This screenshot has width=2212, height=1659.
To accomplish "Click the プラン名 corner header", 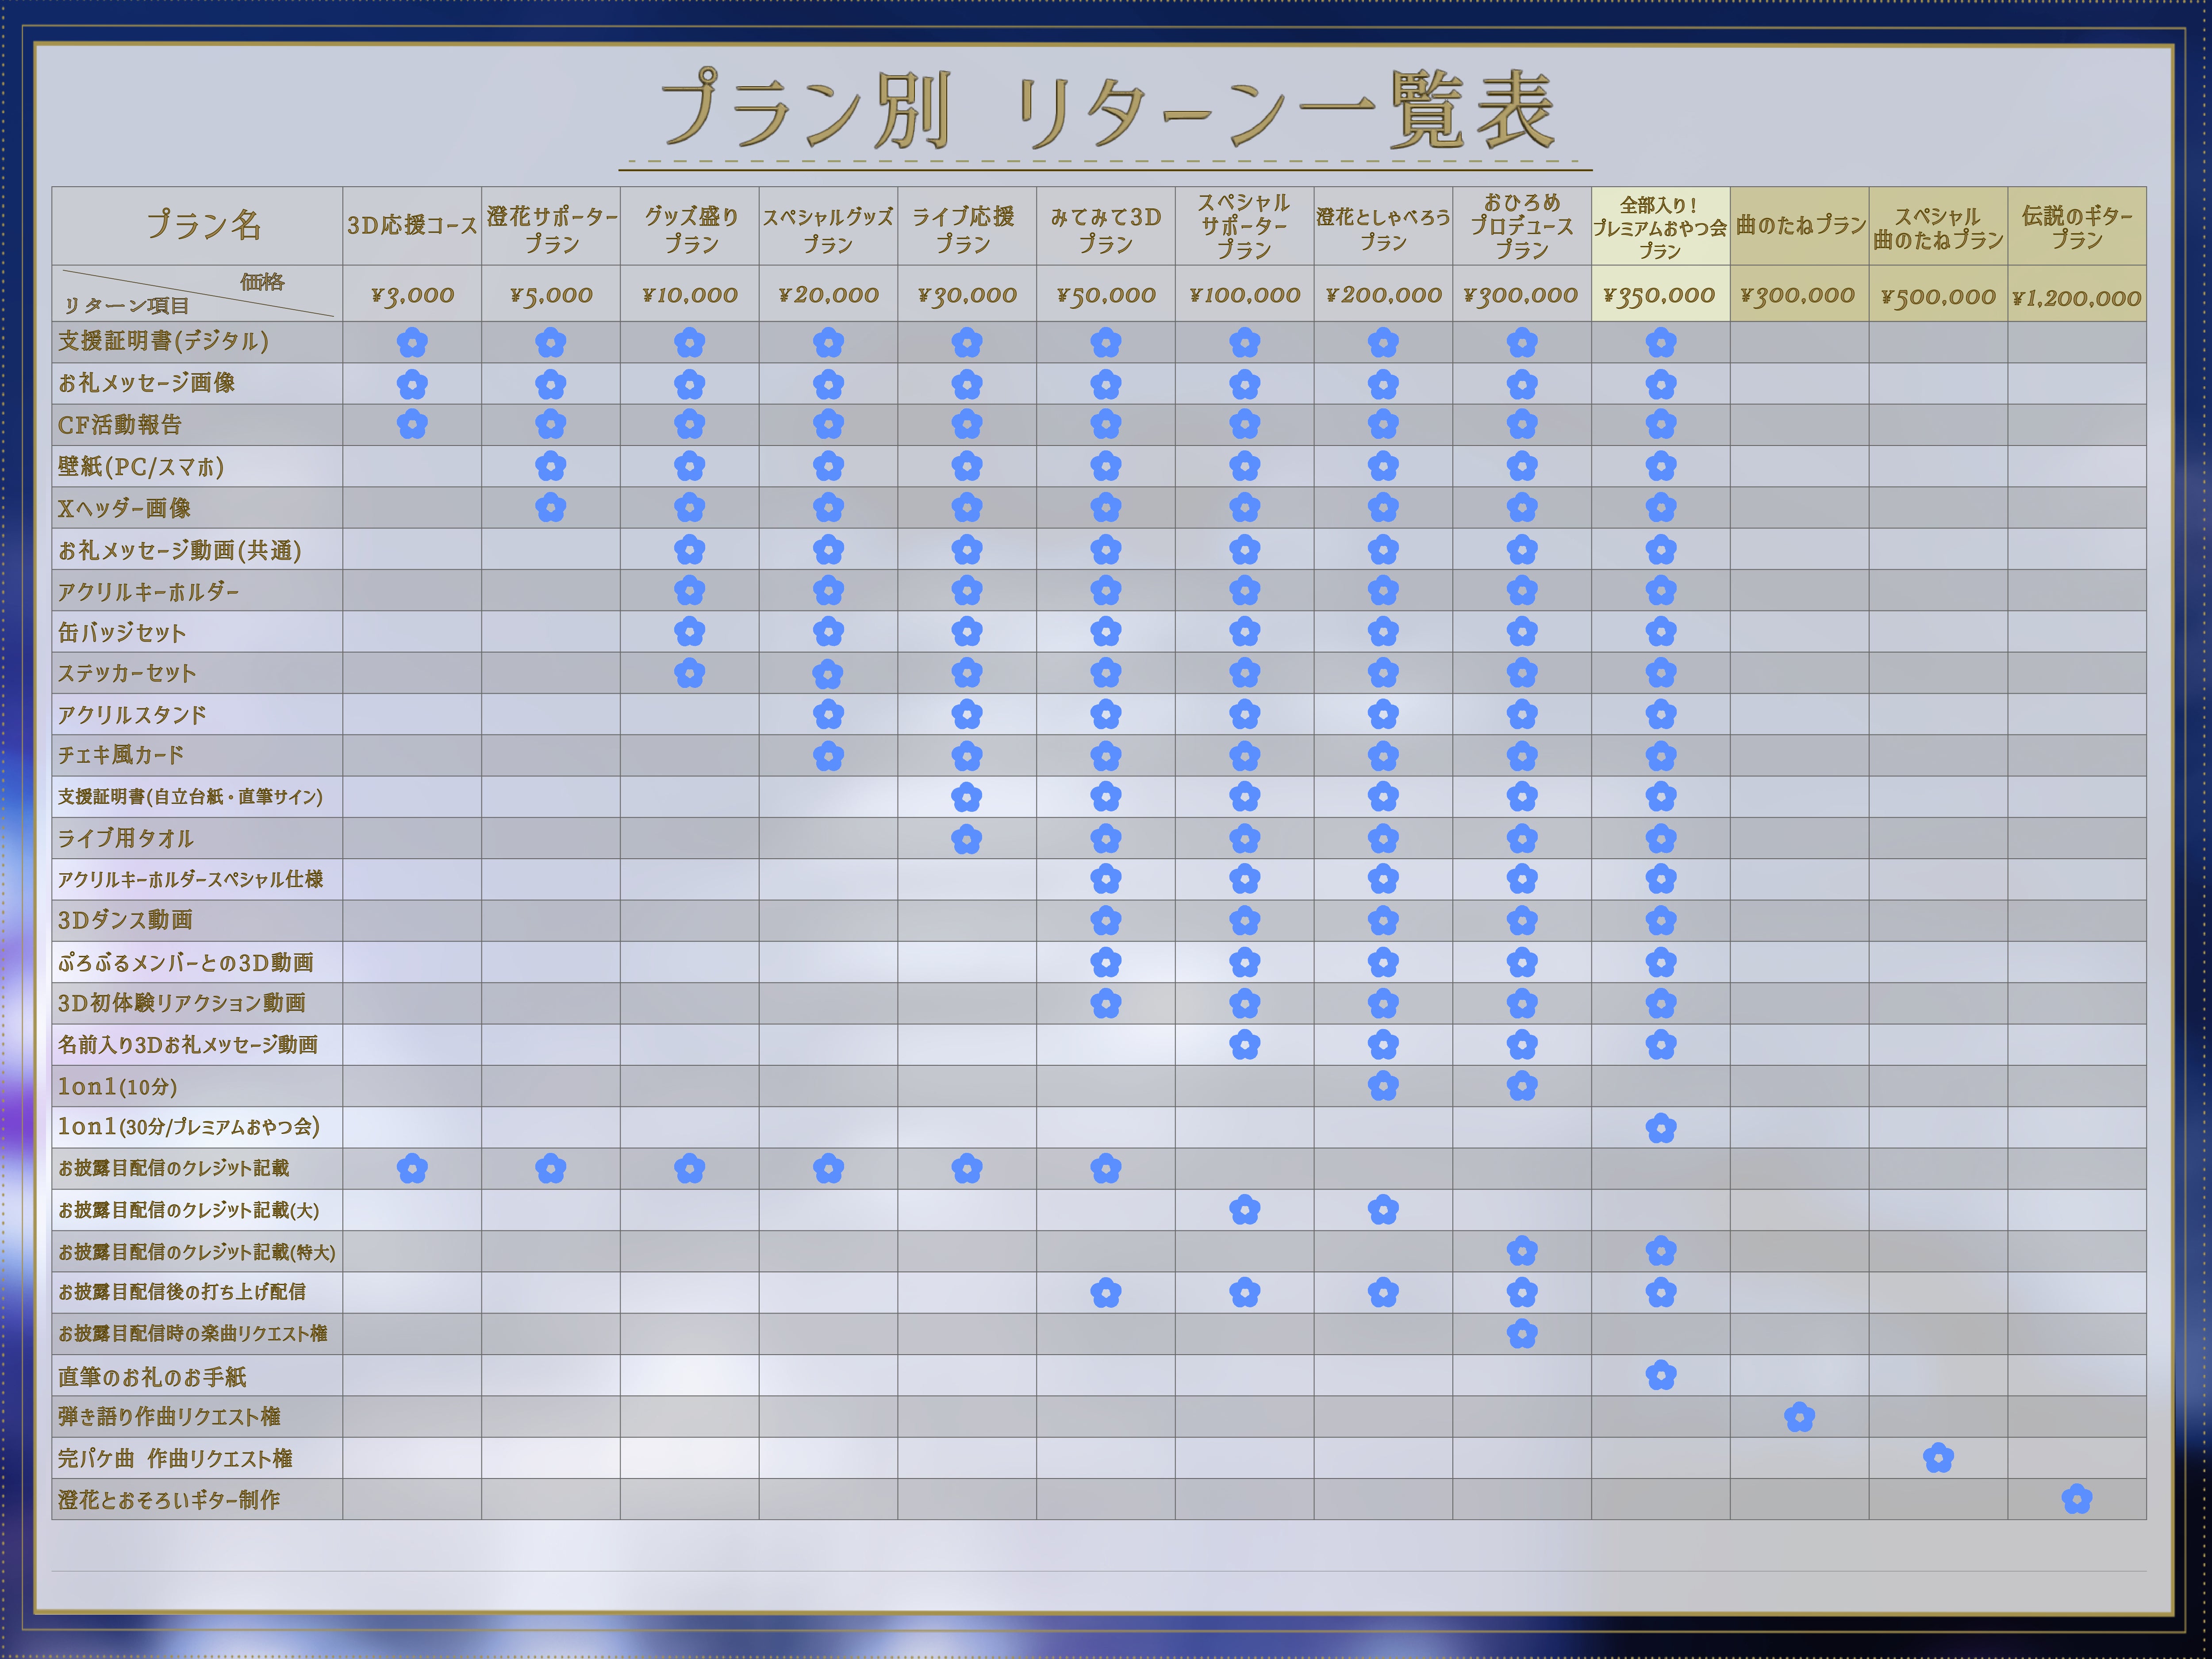I will pyautogui.click(x=197, y=226).
